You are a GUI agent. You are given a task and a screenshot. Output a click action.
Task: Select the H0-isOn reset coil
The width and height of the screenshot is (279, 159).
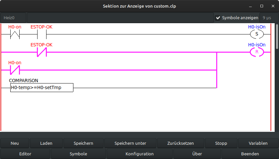click(x=256, y=52)
